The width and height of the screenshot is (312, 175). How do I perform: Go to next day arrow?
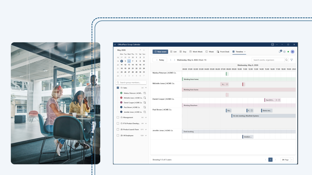point(175,60)
